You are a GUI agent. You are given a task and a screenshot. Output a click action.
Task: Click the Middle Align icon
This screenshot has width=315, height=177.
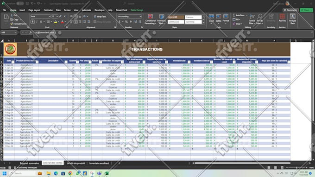[76, 17]
